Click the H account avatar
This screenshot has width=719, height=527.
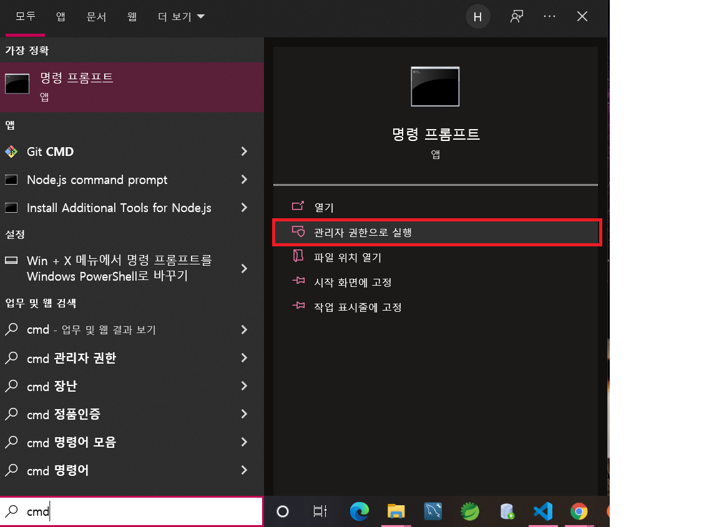click(x=478, y=17)
